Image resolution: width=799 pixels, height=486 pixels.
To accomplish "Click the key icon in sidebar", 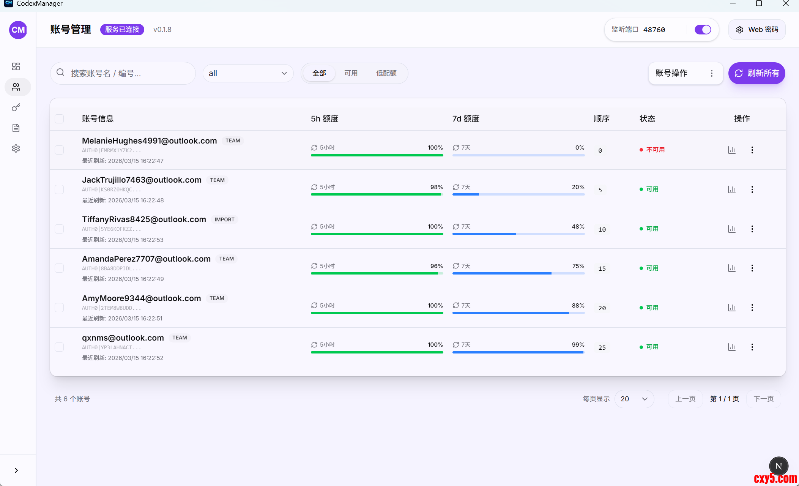I will tap(16, 107).
